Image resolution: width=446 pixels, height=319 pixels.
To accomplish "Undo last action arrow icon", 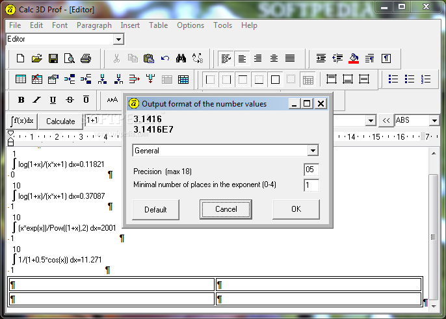I will point(165,58).
